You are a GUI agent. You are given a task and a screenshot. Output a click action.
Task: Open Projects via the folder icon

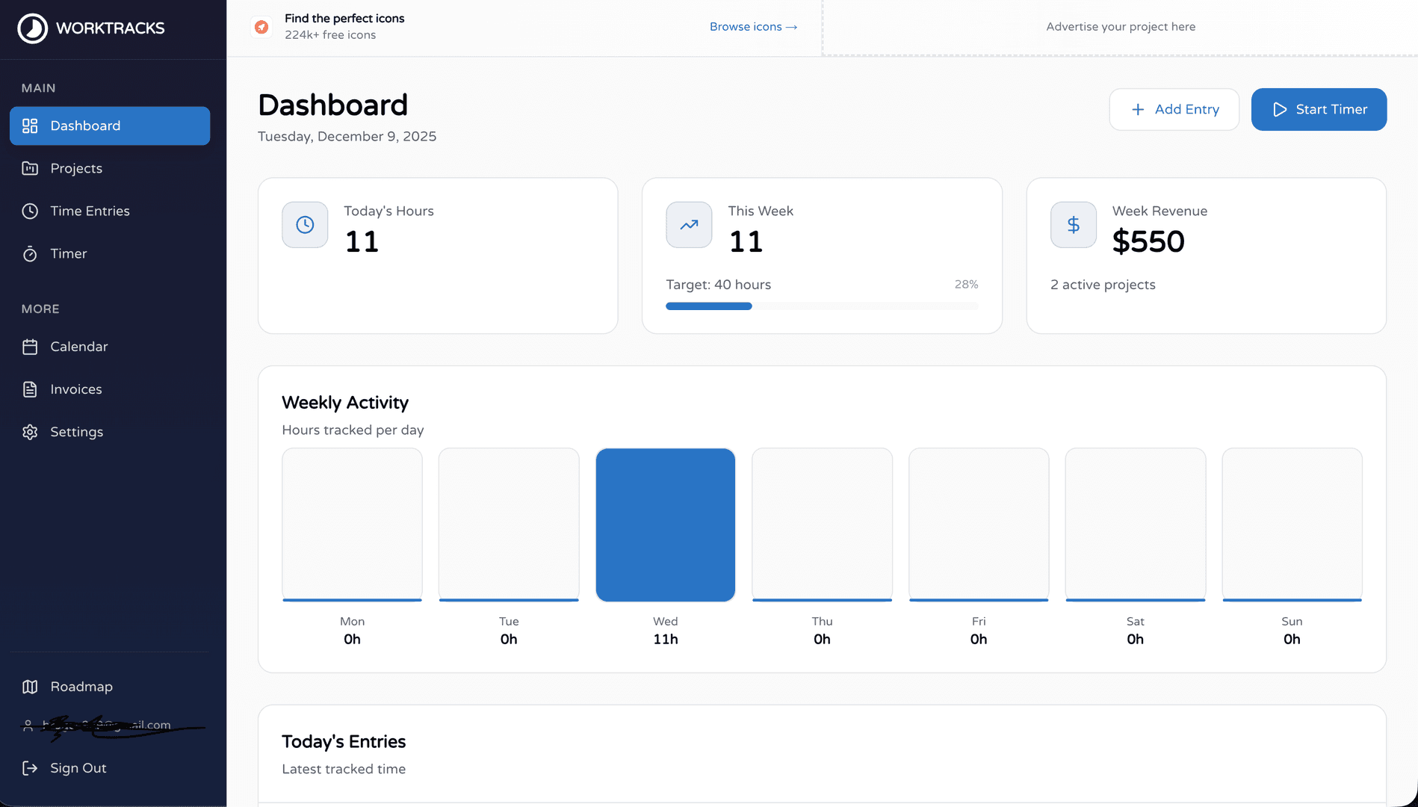(x=30, y=168)
